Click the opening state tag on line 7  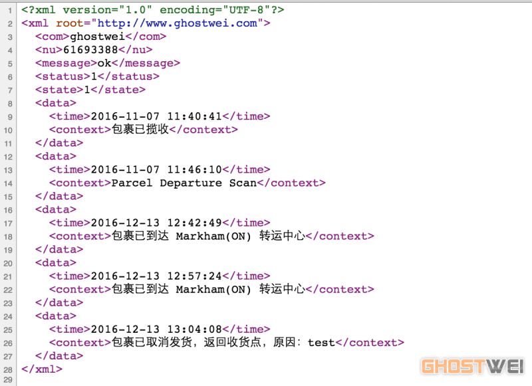click(60, 90)
